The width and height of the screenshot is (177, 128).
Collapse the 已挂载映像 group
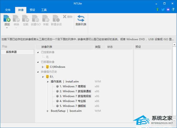tap(38, 52)
